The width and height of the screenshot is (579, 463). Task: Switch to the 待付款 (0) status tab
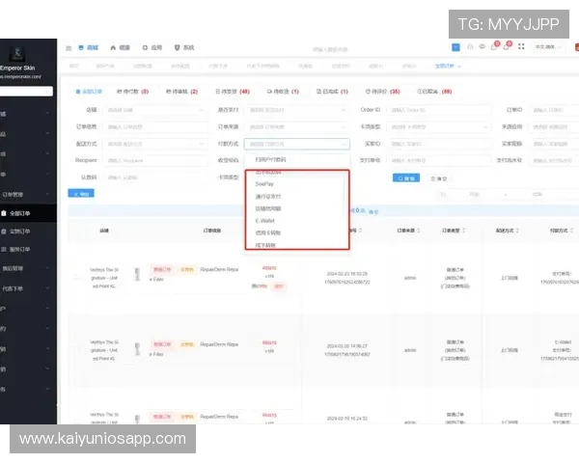pyautogui.click(x=132, y=92)
